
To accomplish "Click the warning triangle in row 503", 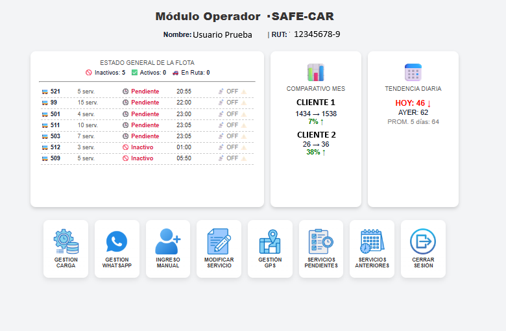I will point(244,136).
